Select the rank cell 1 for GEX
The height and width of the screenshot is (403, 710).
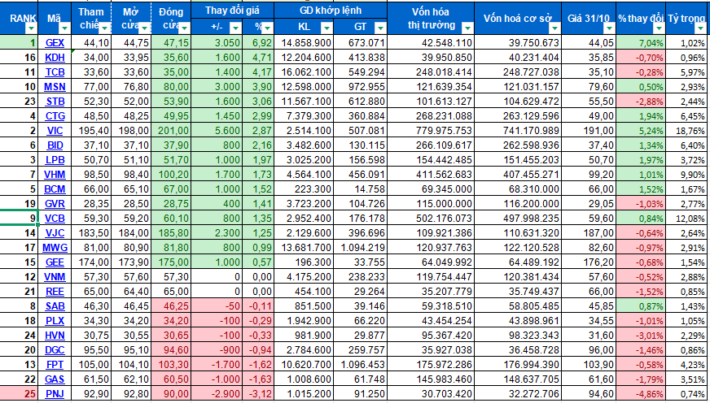(x=19, y=43)
